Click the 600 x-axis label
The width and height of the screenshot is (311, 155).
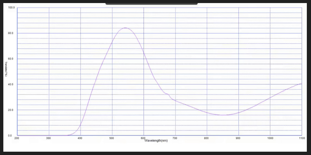144,138
